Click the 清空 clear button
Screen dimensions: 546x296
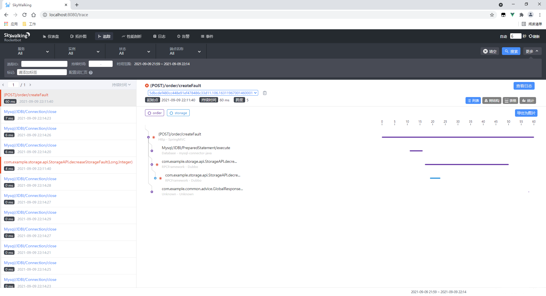(x=490, y=51)
